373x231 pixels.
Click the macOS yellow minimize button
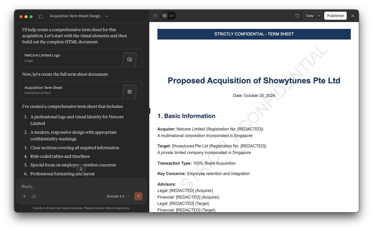[x=26, y=17]
